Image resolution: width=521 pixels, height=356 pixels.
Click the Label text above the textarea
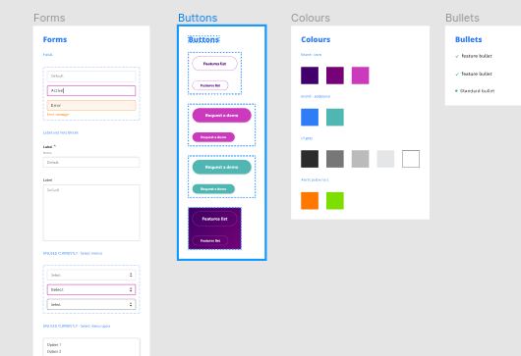47,180
